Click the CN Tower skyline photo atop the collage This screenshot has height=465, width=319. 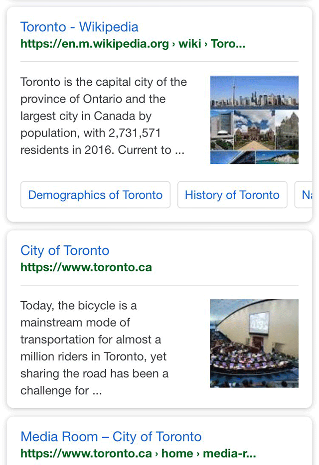[254, 93]
